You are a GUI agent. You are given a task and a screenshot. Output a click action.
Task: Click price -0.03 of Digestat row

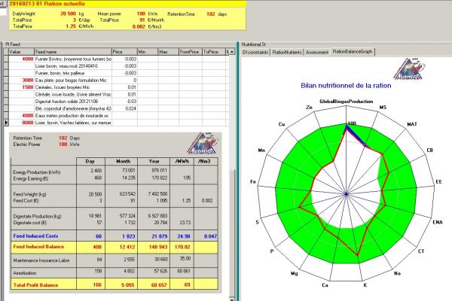point(124,102)
